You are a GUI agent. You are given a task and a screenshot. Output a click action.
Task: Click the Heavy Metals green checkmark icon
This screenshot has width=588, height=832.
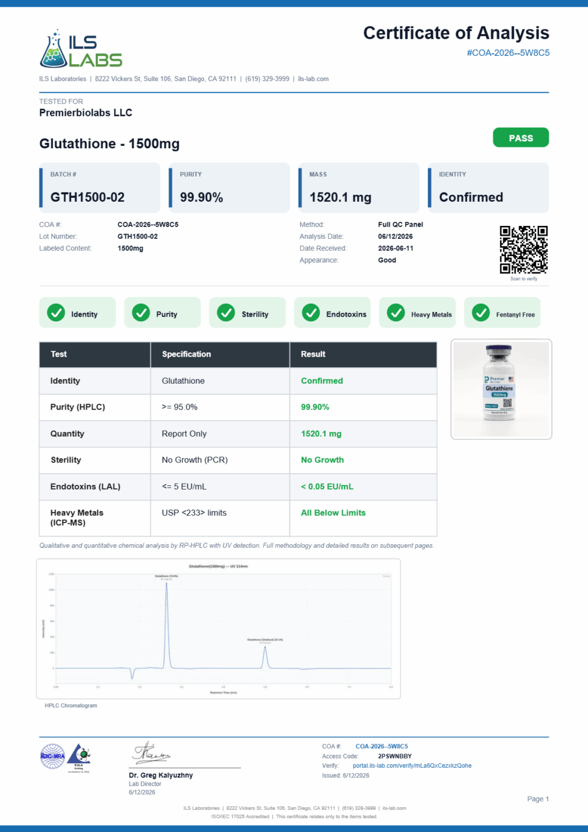pos(396,312)
